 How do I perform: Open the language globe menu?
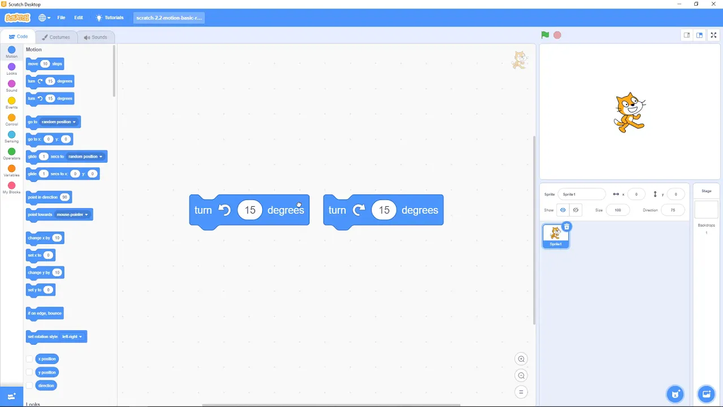click(x=44, y=18)
